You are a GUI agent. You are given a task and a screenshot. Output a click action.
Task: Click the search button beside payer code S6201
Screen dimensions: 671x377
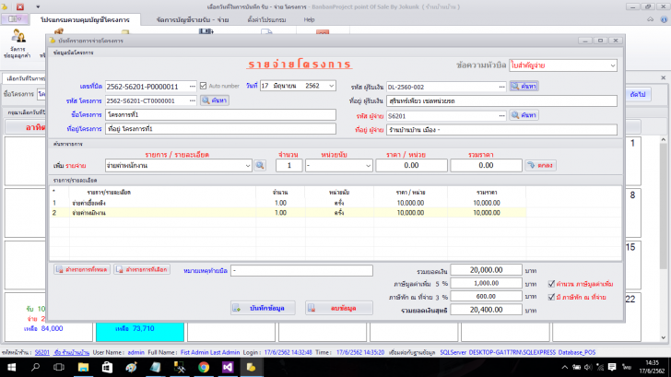[524, 115]
